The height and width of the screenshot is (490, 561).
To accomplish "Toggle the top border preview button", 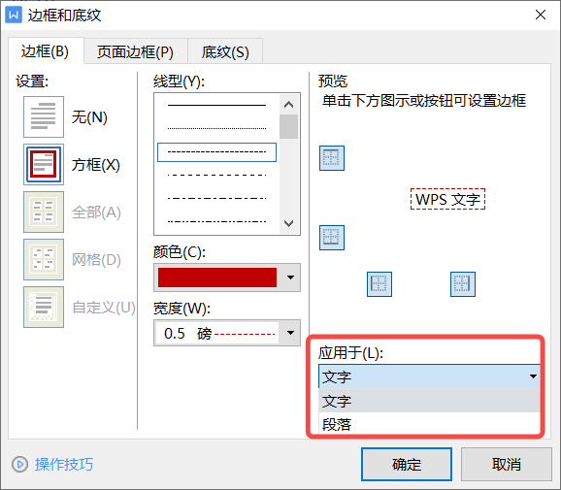I will coord(332,158).
